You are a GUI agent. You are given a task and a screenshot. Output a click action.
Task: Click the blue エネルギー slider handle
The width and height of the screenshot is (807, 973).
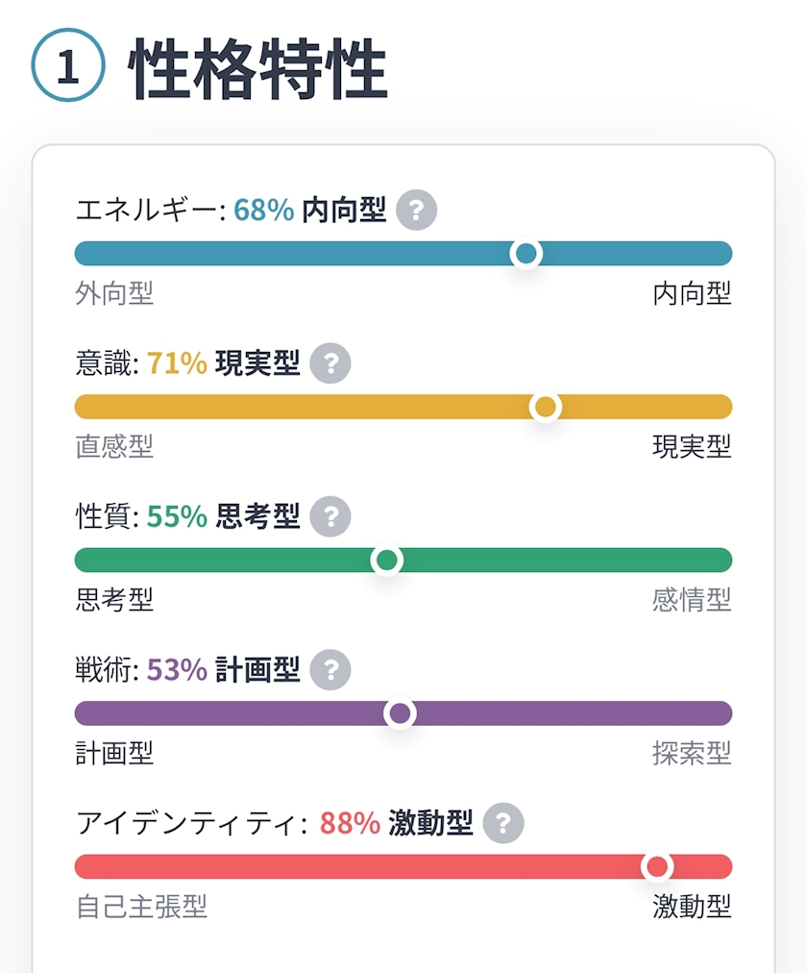[526, 254]
